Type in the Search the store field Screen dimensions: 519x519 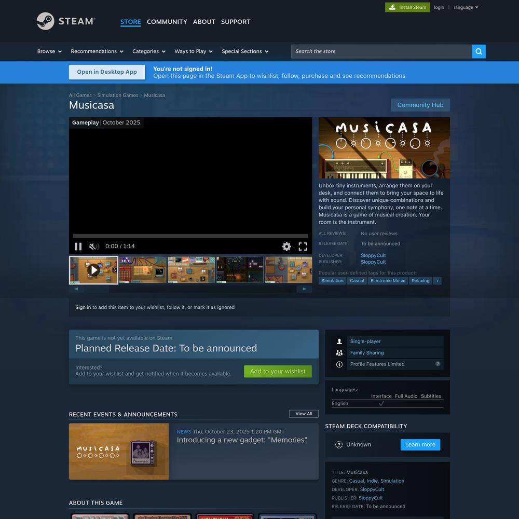coord(381,51)
